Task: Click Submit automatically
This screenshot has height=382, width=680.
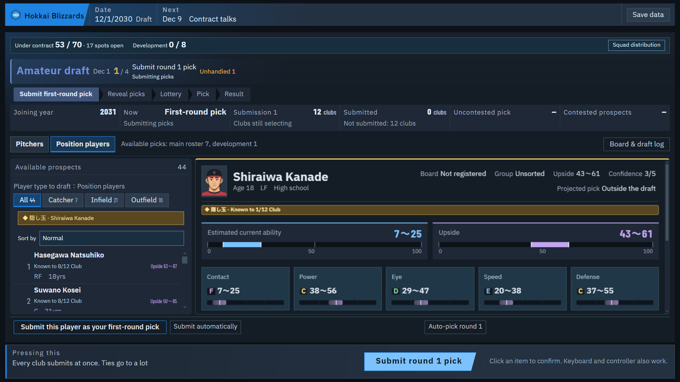Action: (x=205, y=327)
